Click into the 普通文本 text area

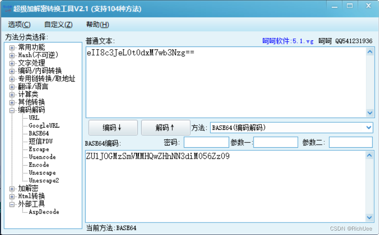(226, 82)
